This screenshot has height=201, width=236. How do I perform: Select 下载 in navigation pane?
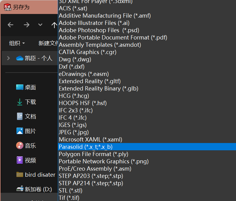click(x=30, y=102)
